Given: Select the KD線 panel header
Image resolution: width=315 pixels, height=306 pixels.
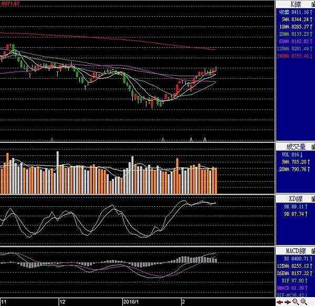Looking at the screenshot, I should point(296,199).
